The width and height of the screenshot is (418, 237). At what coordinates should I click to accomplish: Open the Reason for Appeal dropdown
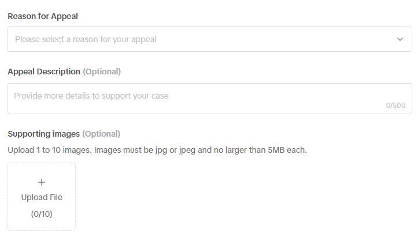[209, 39]
